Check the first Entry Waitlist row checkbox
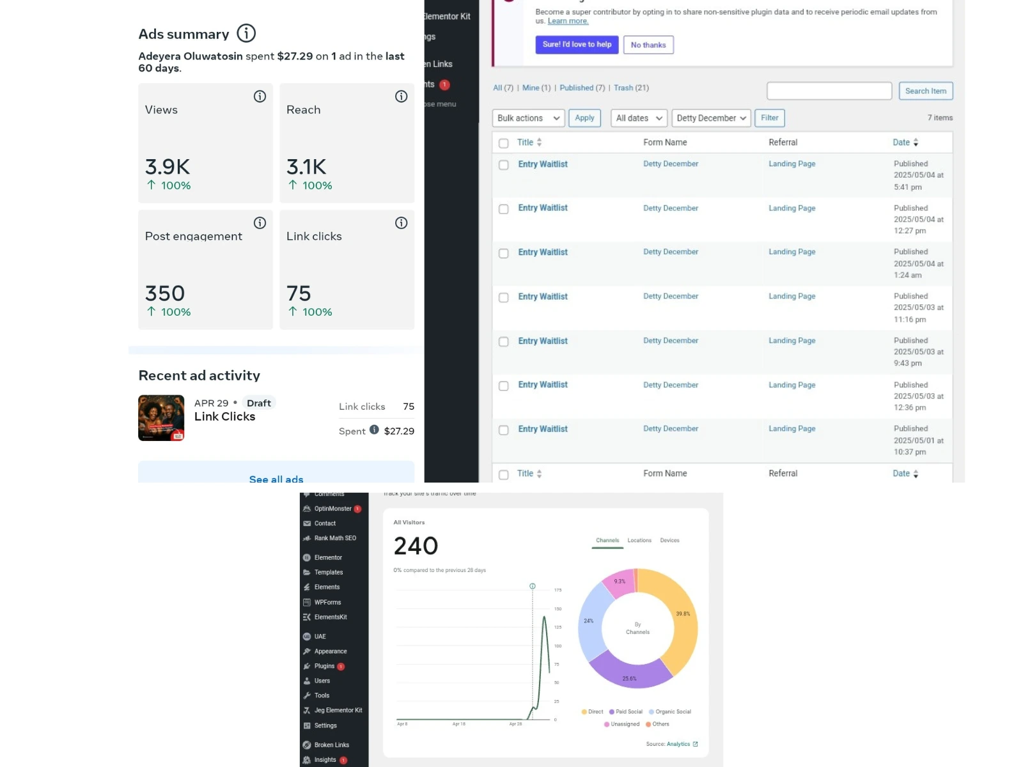Screen dimensions: 1023x767 [504, 165]
